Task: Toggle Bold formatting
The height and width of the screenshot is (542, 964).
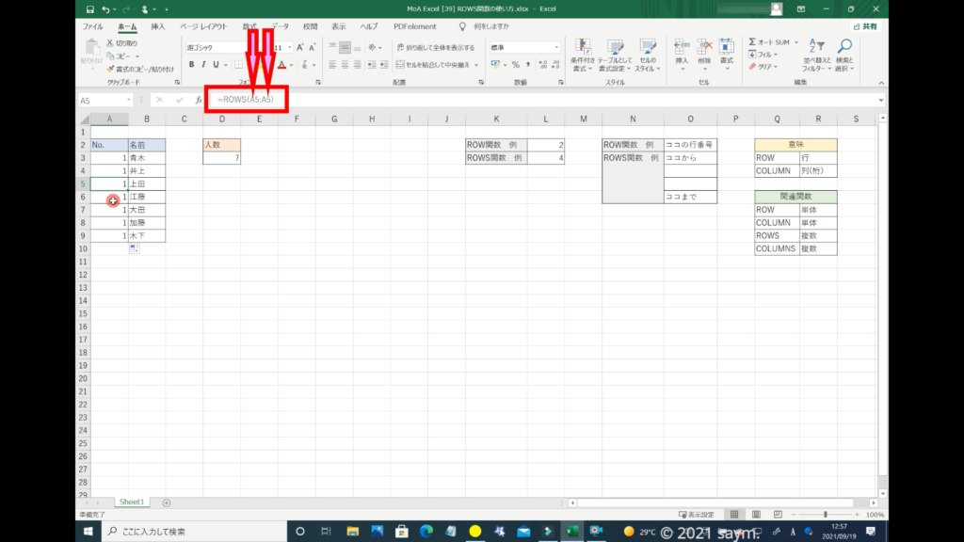Action: pyautogui.click(x=191, y=65)
